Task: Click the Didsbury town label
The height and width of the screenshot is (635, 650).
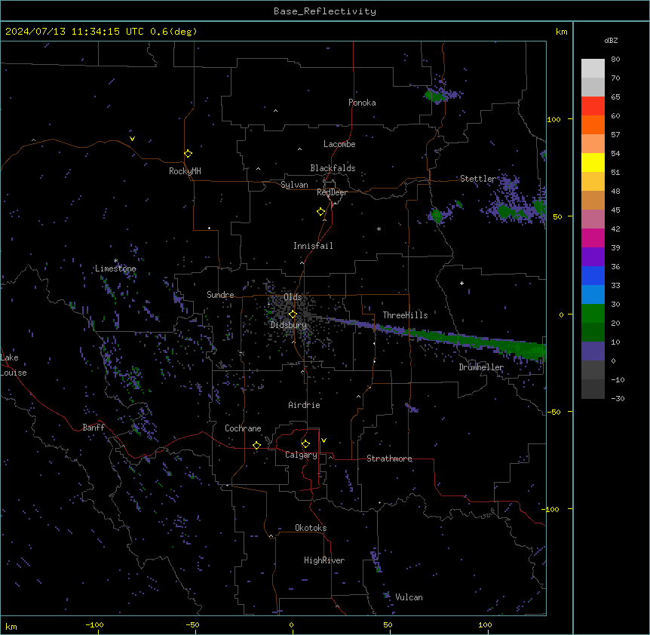Action: [x=288, y=325]
